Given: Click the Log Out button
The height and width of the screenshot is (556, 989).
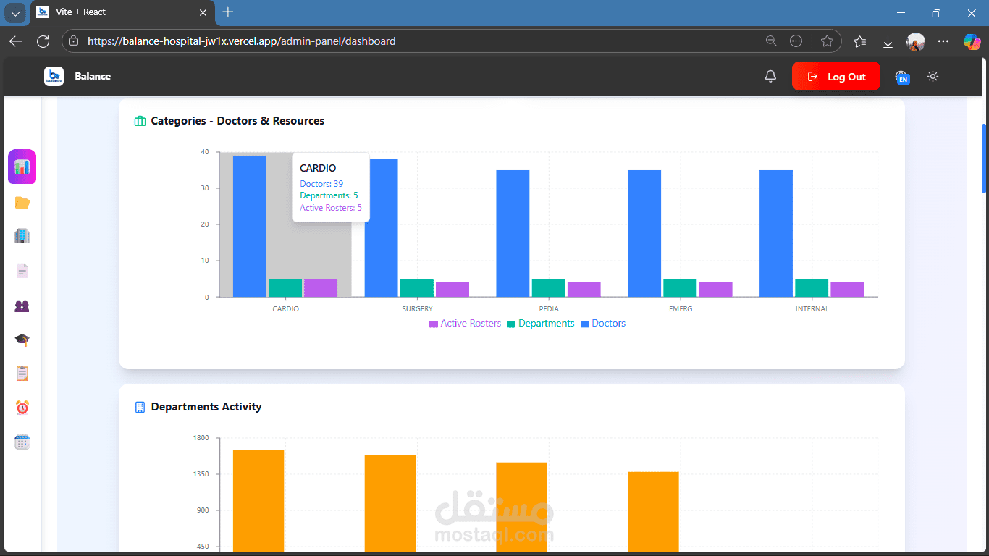Looking at the screenshot, I should click(x=836, y=77).
